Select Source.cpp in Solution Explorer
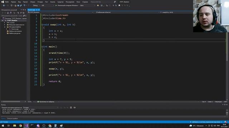Viewport: 229px width, 128px height. 15,29
